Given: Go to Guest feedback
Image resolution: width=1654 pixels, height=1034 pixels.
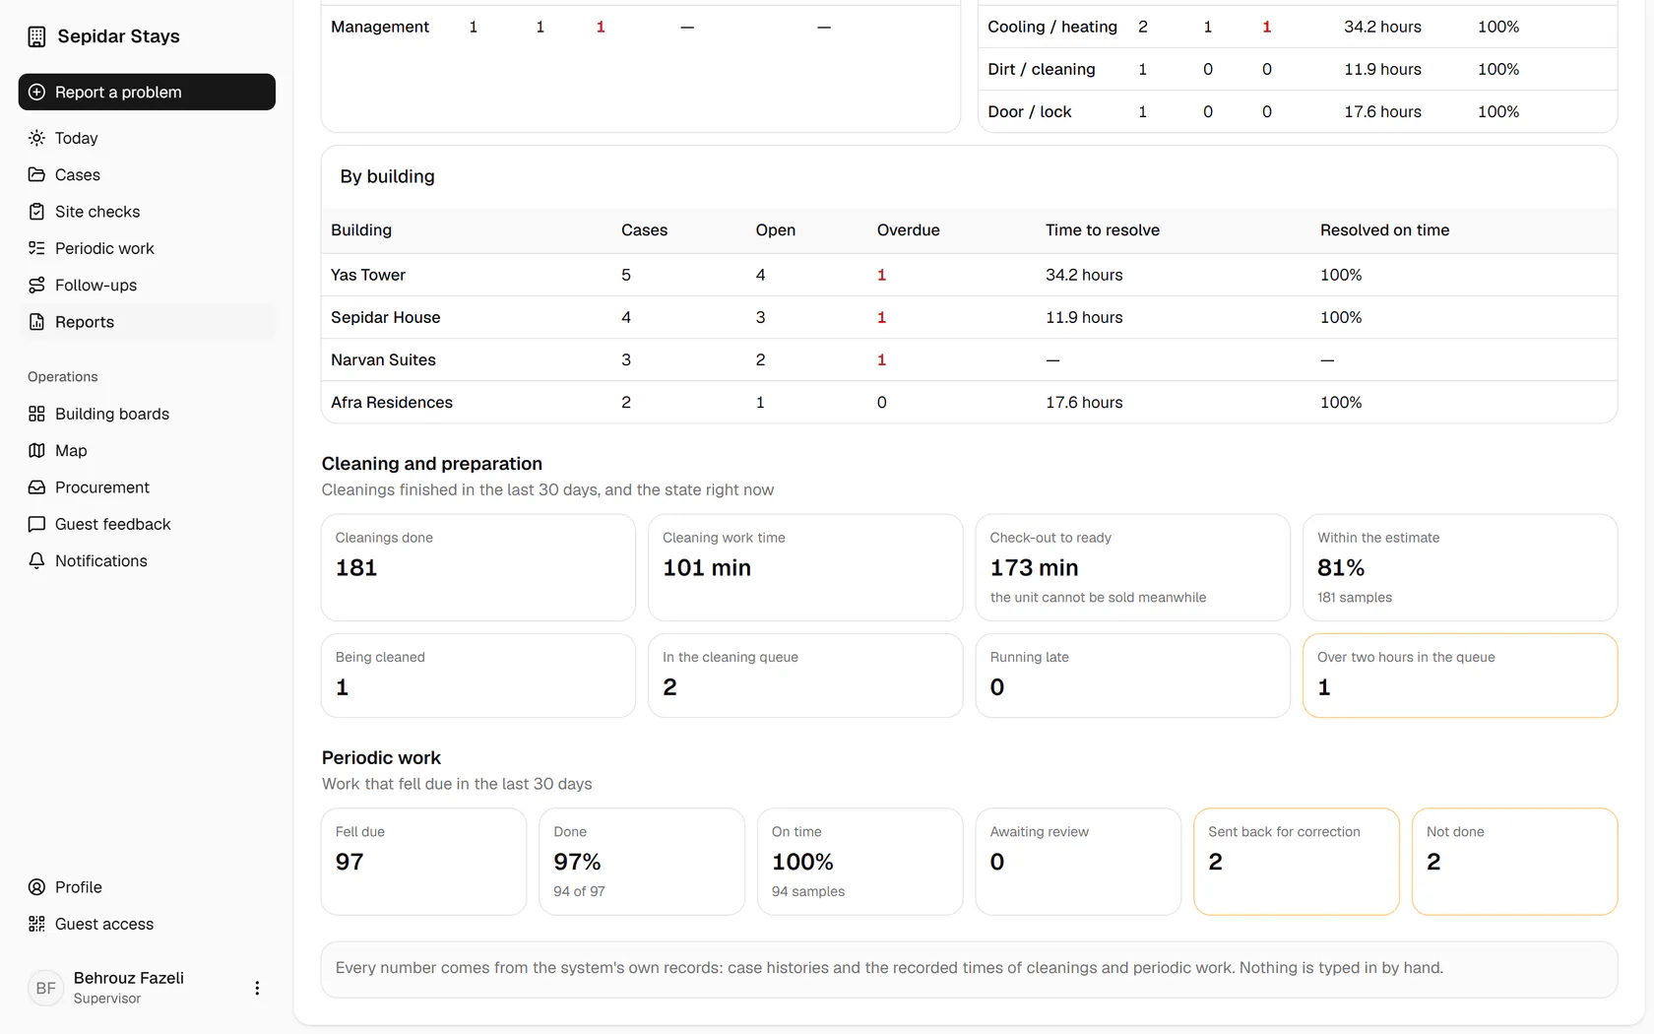Looking at the screenshot, I should (x=147, y=524).
